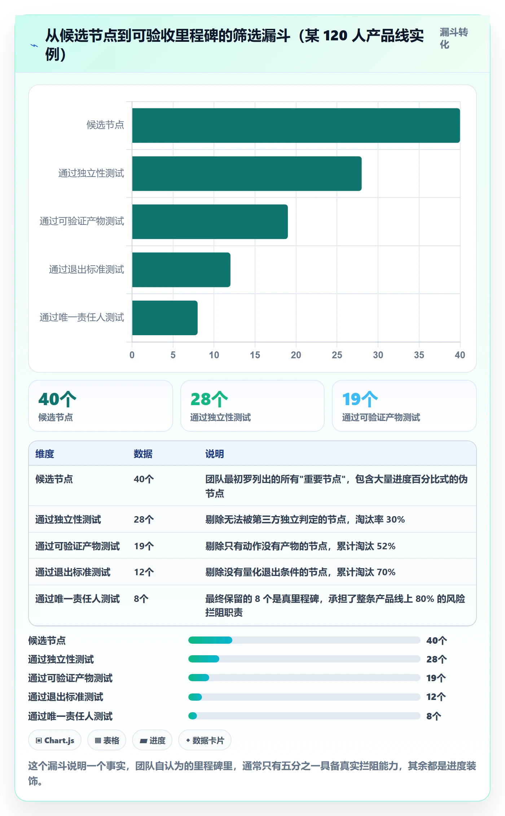Image resolution: width=505 pixels, height=816 pixels.
Task: Click the 候选节点 table row label
Action: tap(54, 479)
